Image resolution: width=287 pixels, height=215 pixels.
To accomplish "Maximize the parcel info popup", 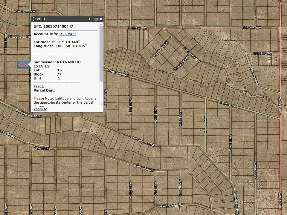I will (96, 19).
